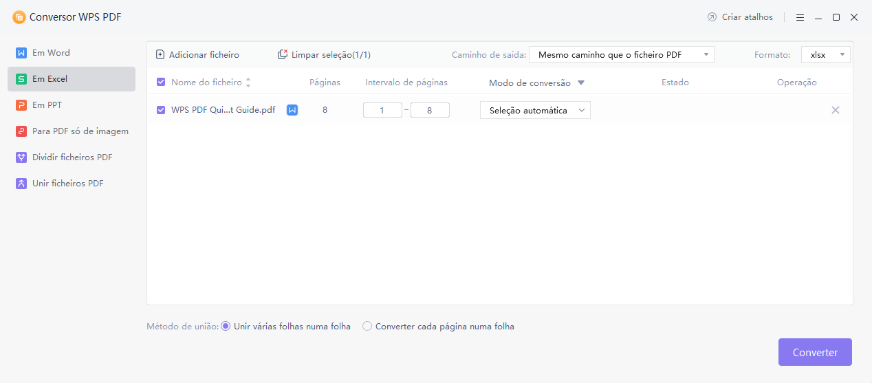This screenshot has width=872, height=383.
Task: Click the Limpar seleção icon
Action: coord(283,54)
